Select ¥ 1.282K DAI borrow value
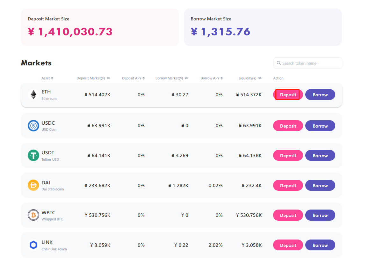This screenshot has width=369, height=266. click(x=178, y=185)
